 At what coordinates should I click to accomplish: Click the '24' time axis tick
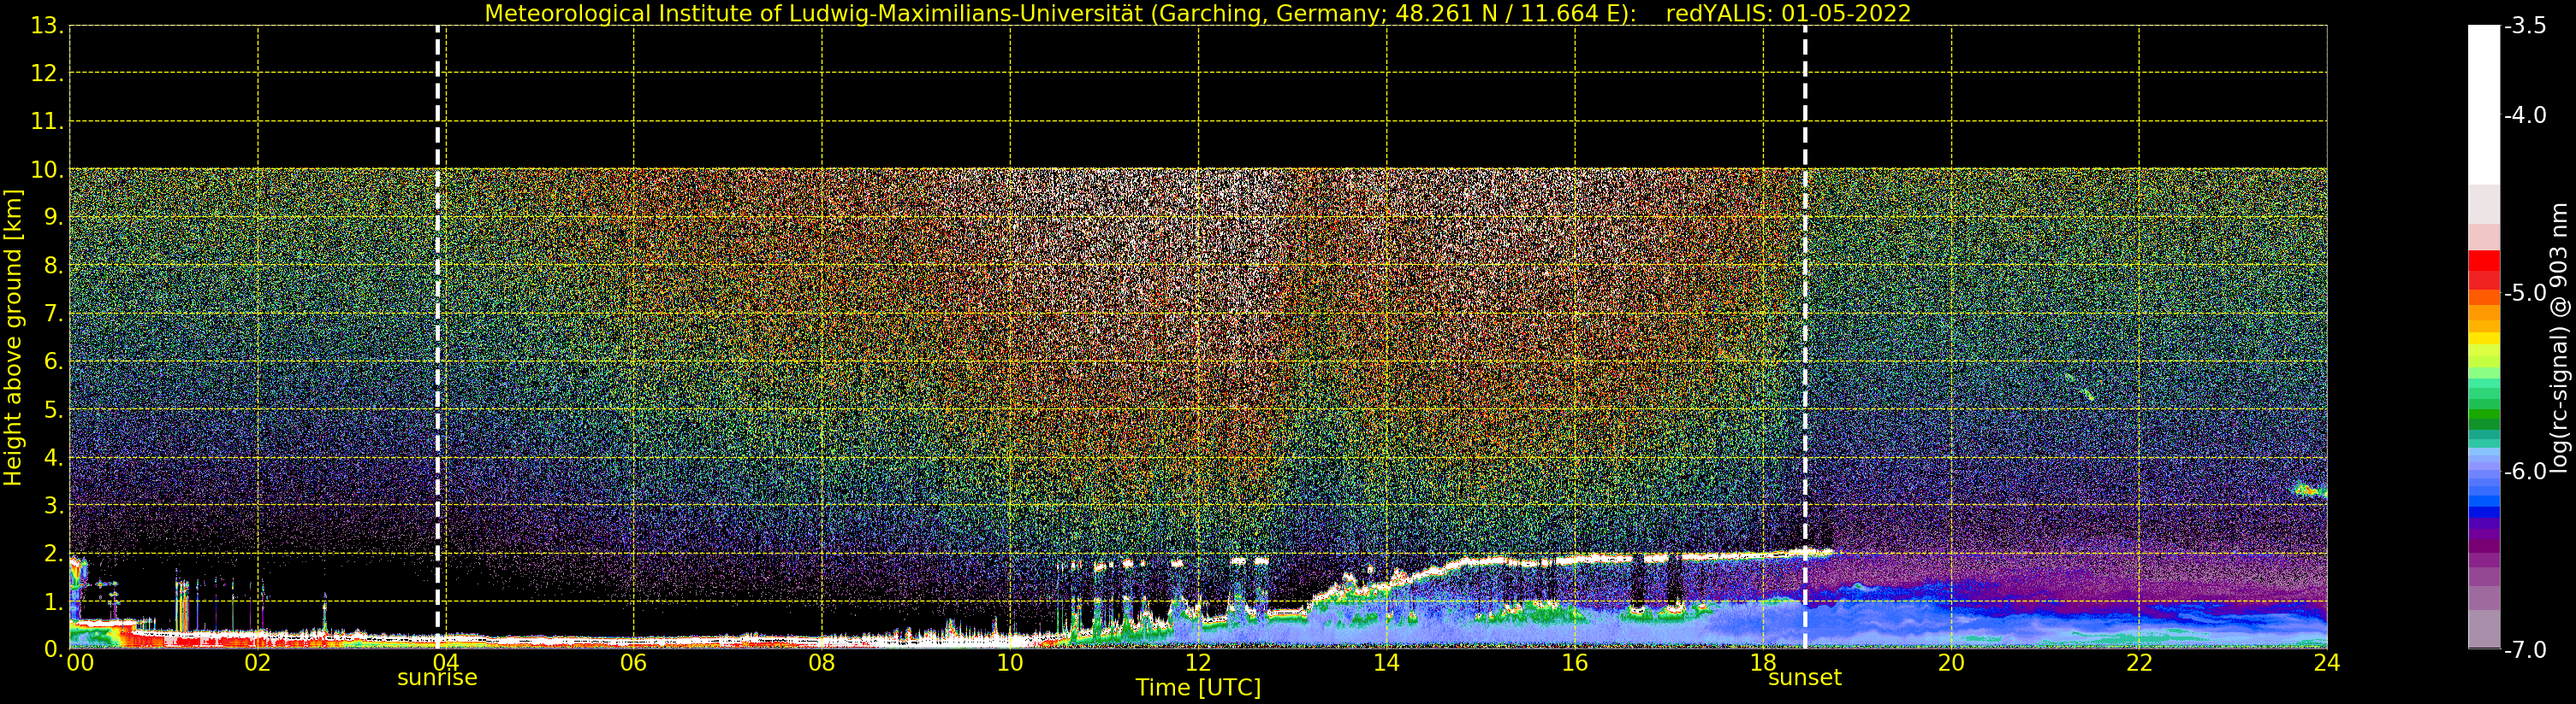tap(2327, 663)
